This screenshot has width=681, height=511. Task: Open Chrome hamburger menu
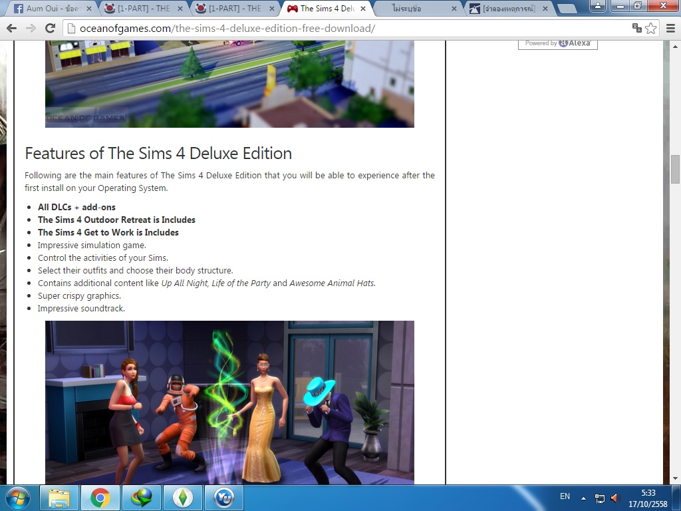pyautogui.click(x=670, y=28)
